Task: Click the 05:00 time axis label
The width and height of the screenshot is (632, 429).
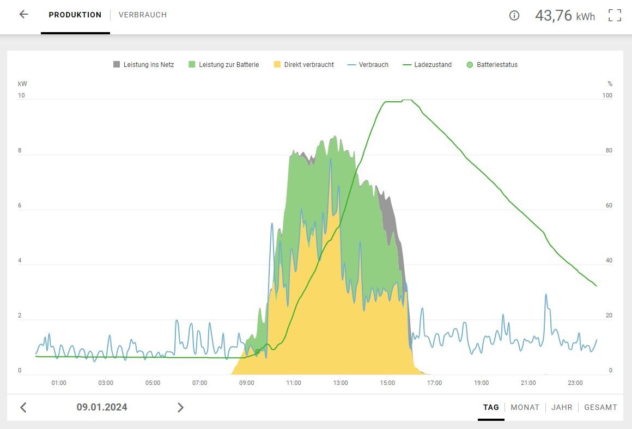Action: (x=153, y=383)
